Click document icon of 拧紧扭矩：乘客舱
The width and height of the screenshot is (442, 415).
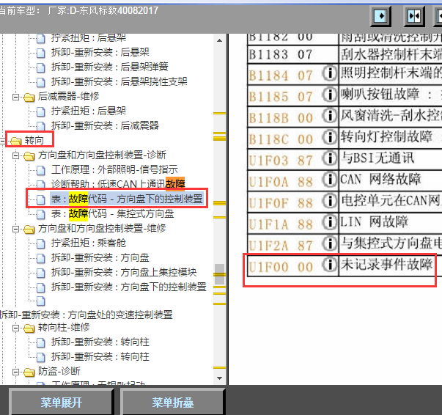pyautogui.click(x=41, y=243)
